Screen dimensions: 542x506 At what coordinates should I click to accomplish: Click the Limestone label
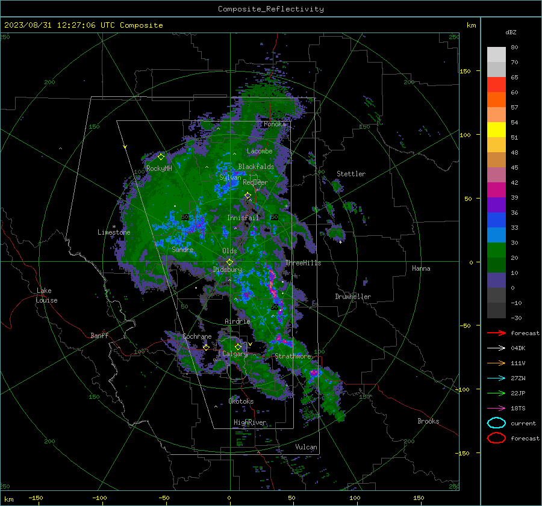pyautogui.click(x=114, y=232)
